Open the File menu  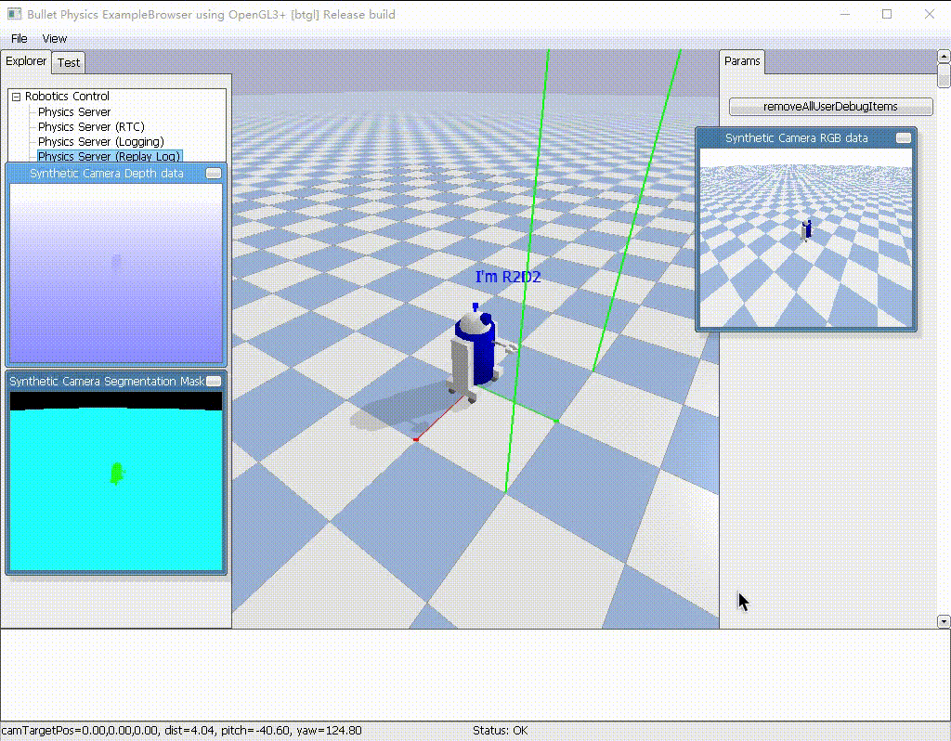pos(20,39)
